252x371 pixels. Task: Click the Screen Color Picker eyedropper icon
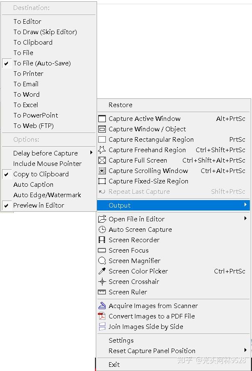click(102, 271)
